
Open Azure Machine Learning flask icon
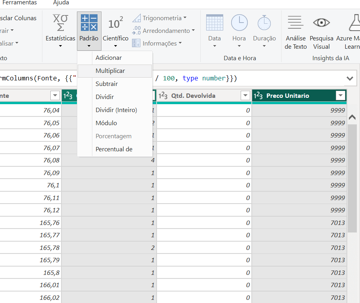354,23
